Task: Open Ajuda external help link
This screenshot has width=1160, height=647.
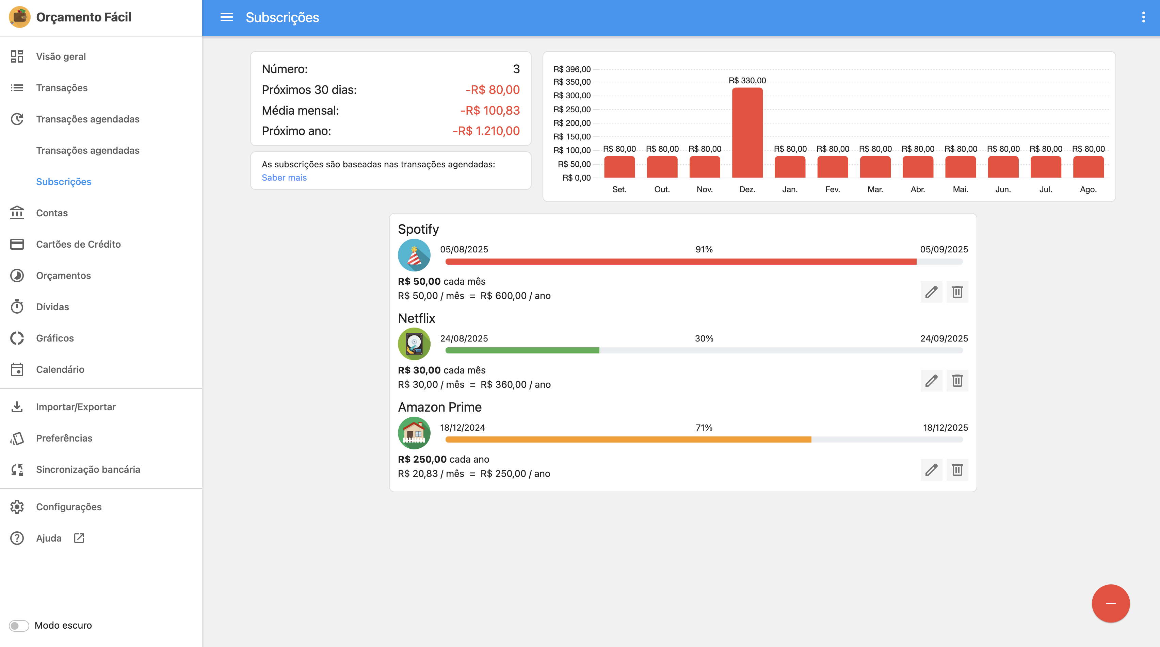Action: pyautogui.click(x=49, y=538)
